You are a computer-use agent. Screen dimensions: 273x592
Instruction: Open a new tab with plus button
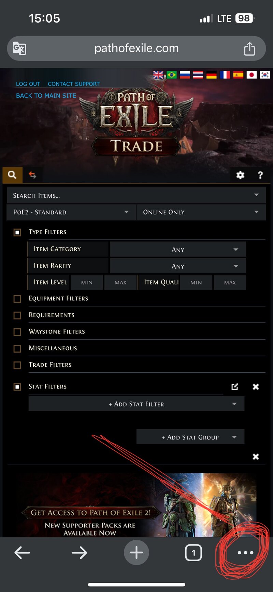(136, 552)
